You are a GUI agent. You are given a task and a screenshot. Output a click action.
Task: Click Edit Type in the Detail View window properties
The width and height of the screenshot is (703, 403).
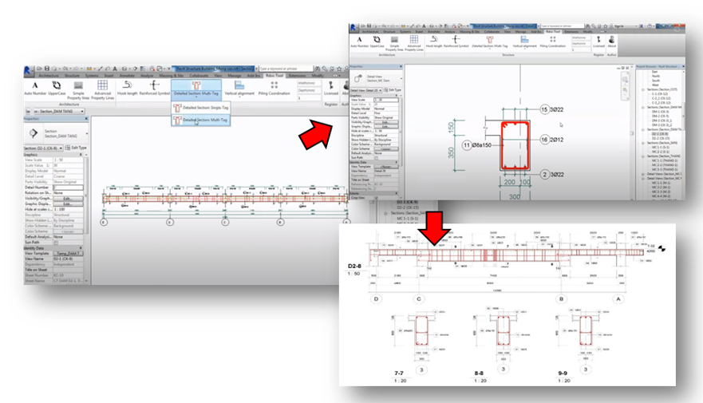tap(393, 90)
